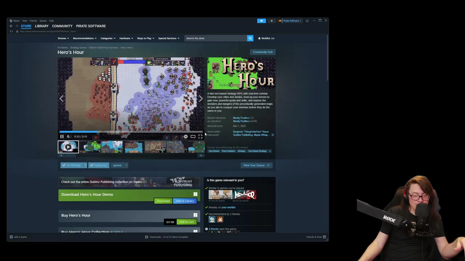The width and height of the screenshot is (465, 261).
Task: Open the notifications bell
Action: click(272, 21)
